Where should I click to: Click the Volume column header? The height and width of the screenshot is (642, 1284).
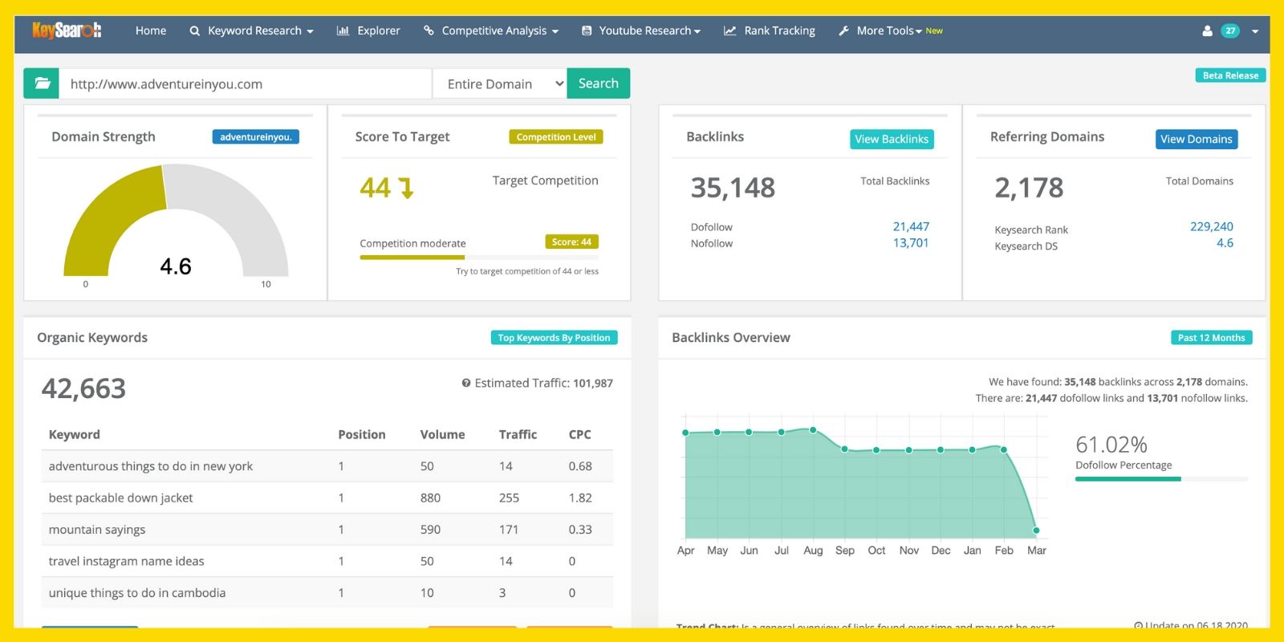(x=443, y=434)
